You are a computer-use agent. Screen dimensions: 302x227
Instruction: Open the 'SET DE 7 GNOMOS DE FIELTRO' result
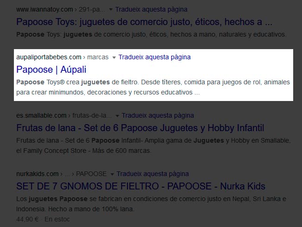click(x=141, y=186)
